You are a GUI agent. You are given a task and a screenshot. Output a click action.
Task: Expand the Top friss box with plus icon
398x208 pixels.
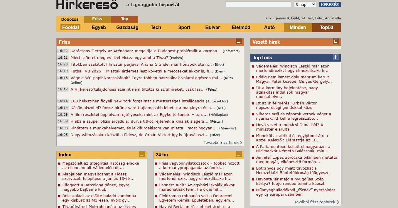[x=336, y=57]
